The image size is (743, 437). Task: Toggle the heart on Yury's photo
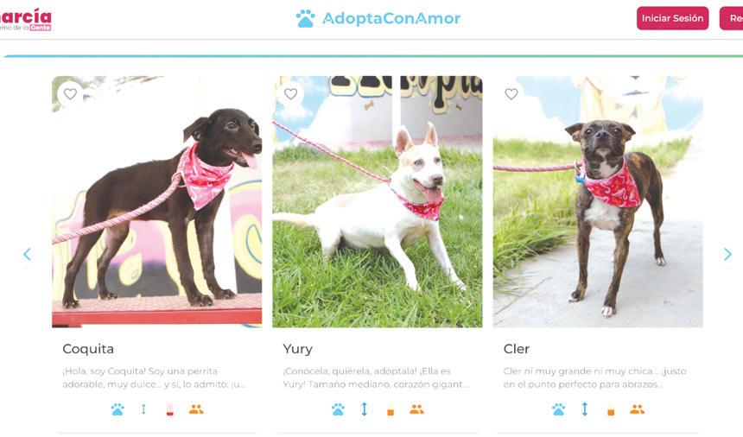click(x=290, y=94)
